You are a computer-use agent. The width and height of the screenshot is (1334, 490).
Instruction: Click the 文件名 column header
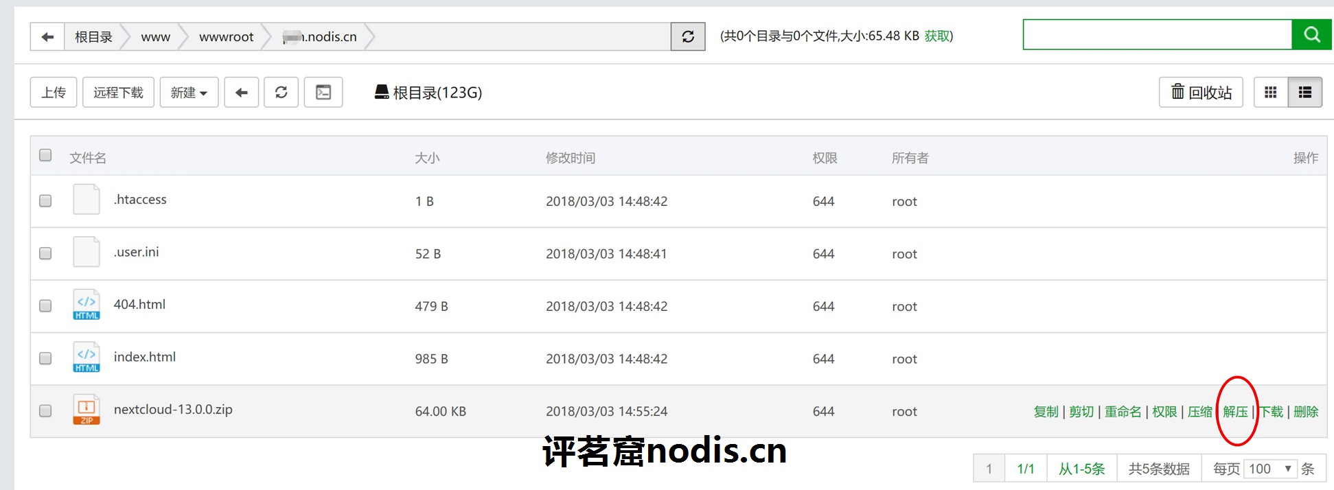click(x=88, y=158)
